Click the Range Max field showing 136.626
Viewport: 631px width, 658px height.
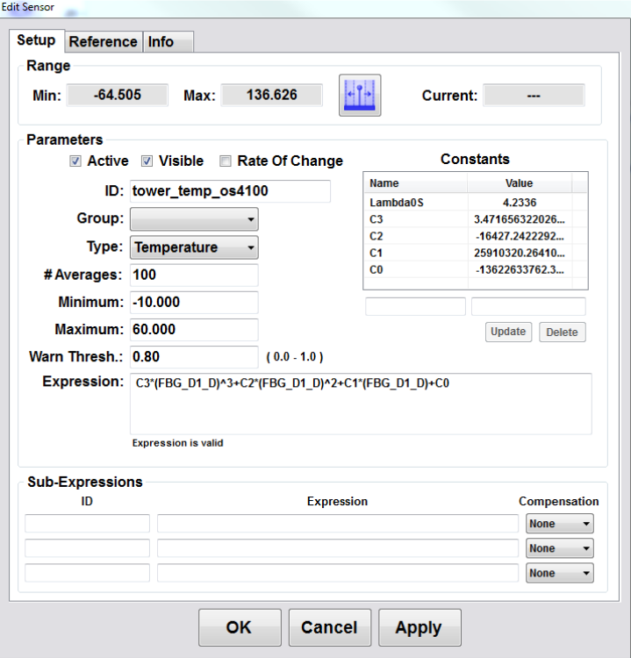pos(272,96)
